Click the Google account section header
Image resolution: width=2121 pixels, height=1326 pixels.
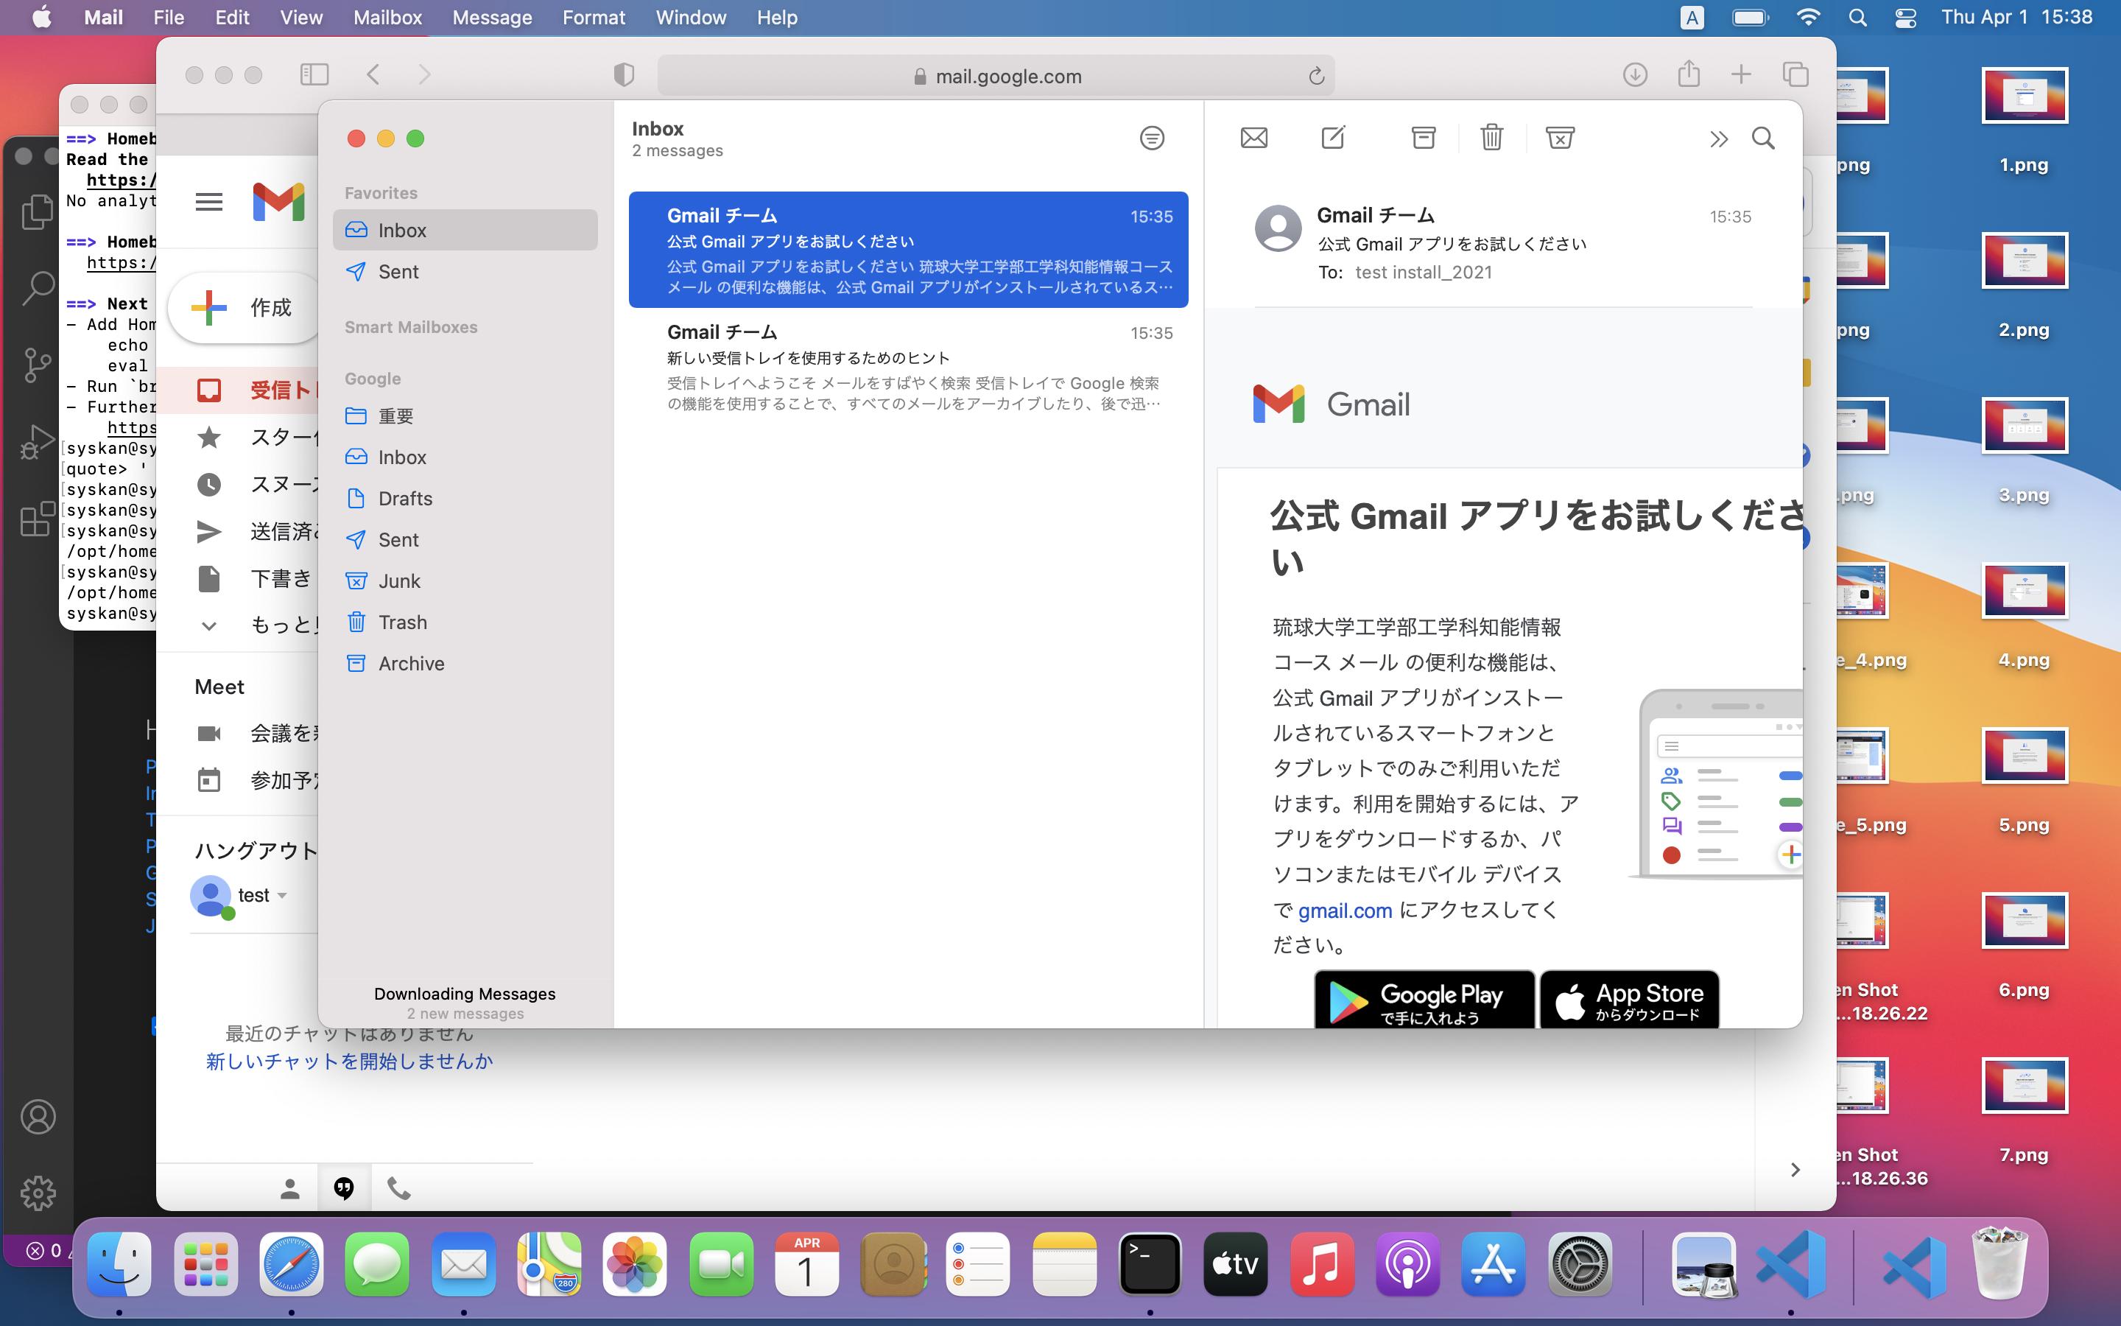coord(373,379)
